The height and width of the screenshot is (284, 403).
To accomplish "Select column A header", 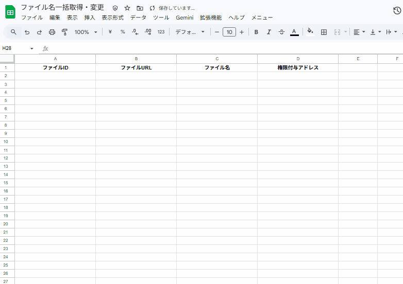I will (x=55, y=59).
